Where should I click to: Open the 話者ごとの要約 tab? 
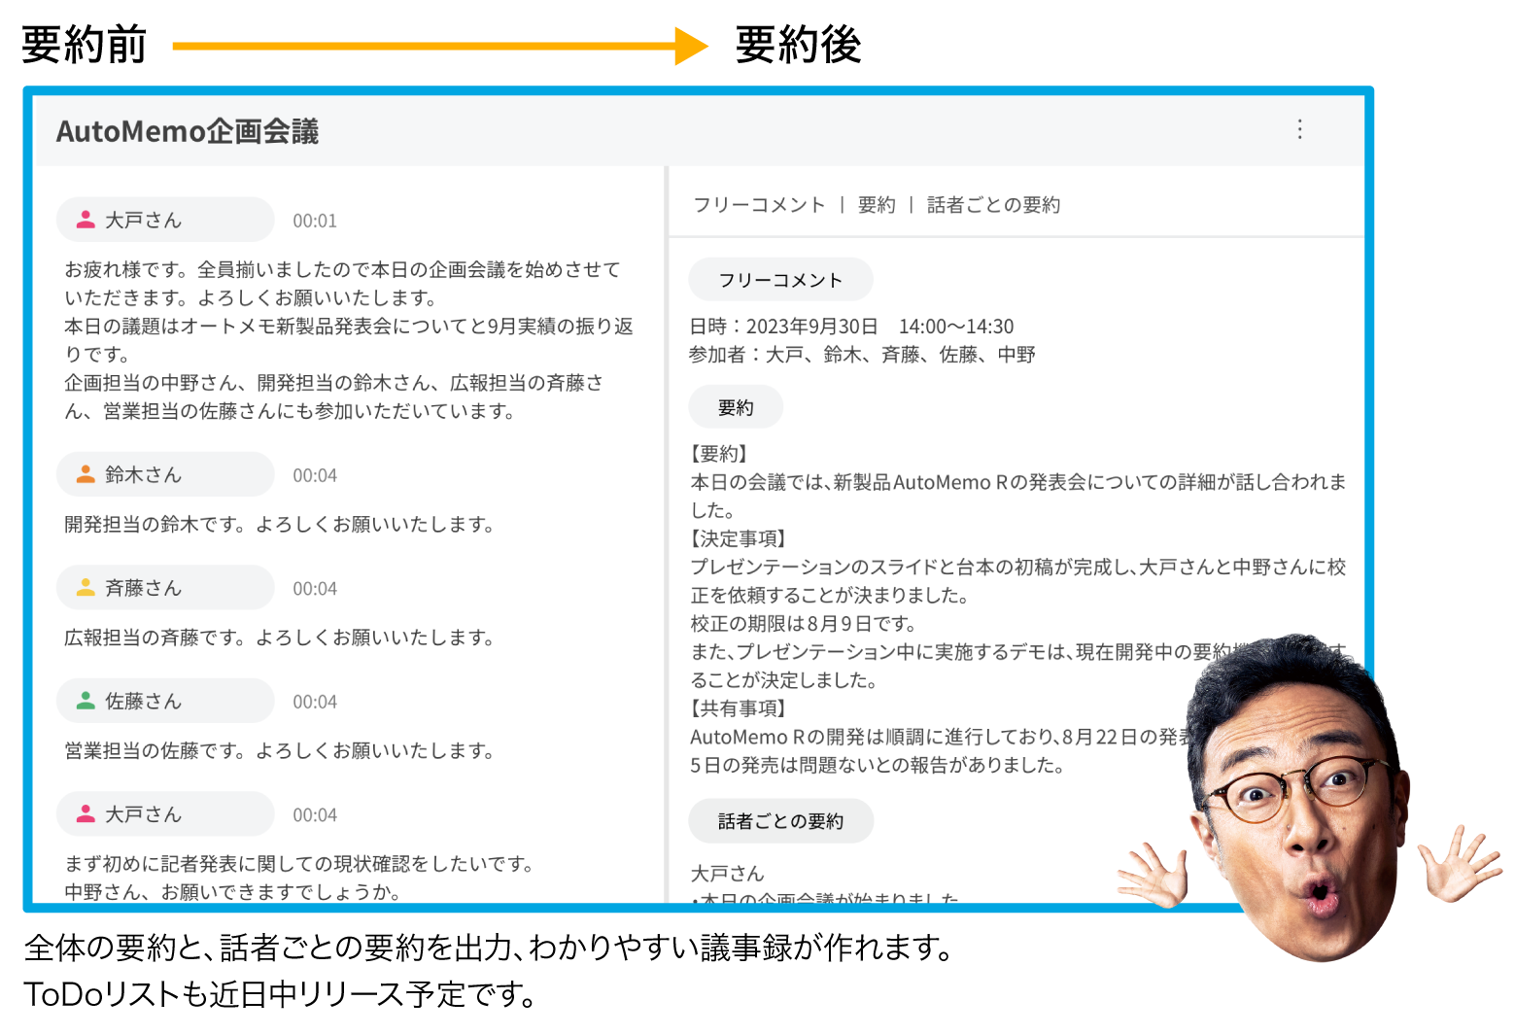993,204
